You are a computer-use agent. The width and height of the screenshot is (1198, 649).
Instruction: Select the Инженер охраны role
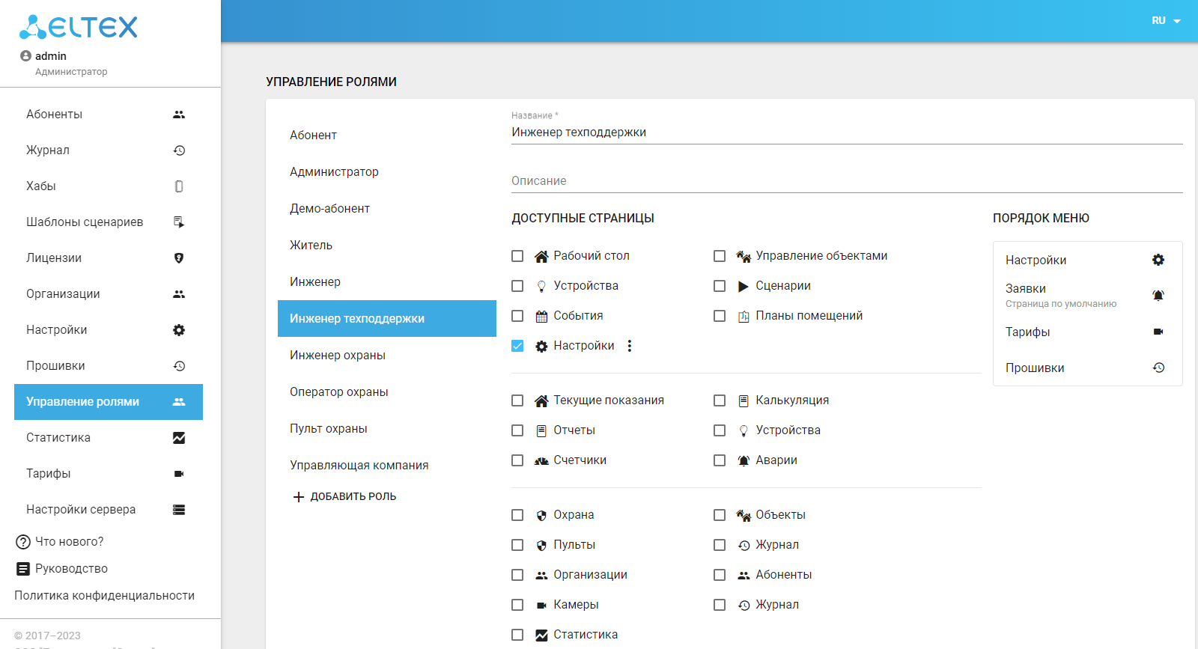tap(338, 356)
